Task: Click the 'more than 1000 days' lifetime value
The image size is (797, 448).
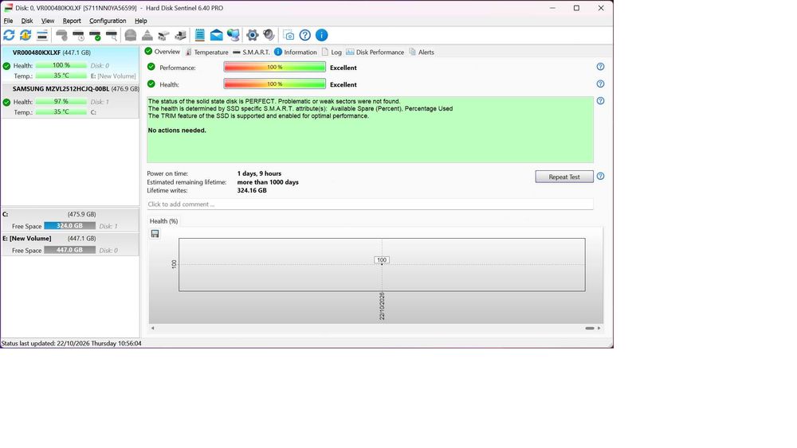Action: pyautogui.click(x=268, y=182)
